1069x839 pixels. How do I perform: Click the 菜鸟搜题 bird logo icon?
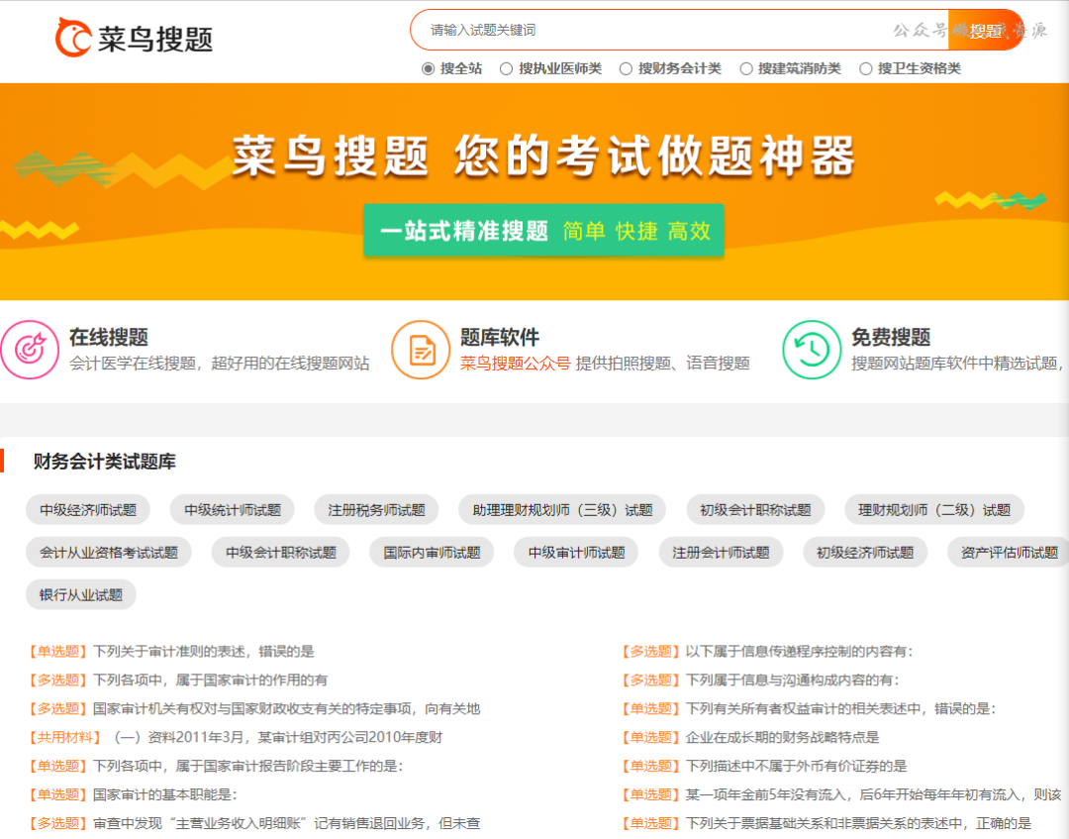(x=73, y=38)
